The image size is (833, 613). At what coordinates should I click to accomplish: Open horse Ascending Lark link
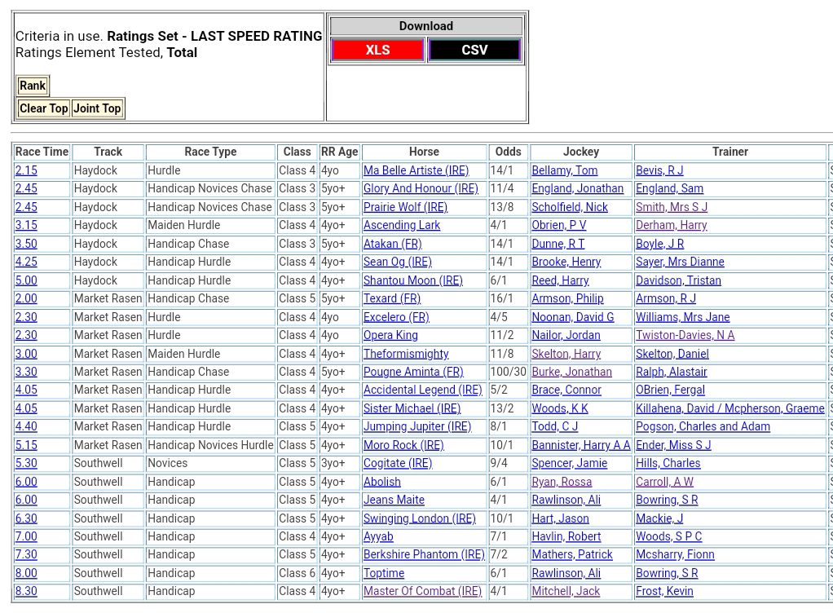402,225
